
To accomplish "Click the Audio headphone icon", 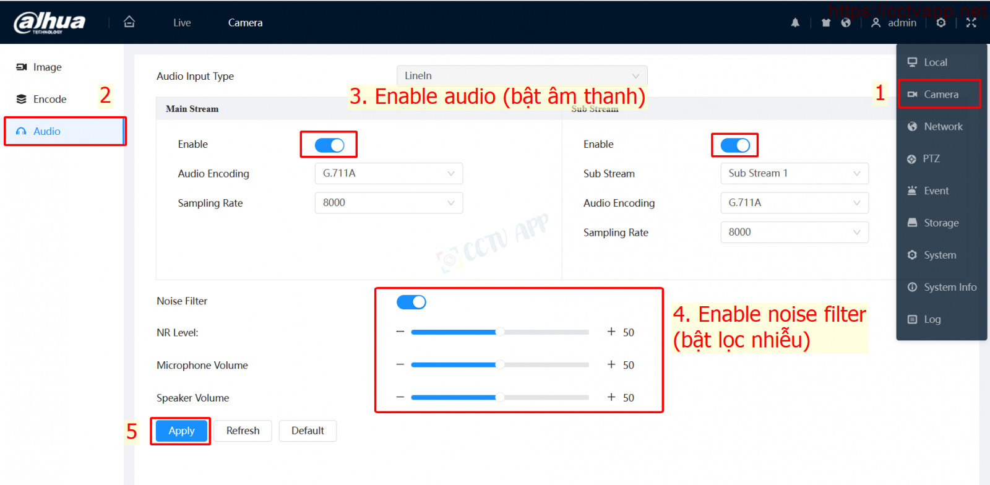I will click(x=22, y=131).
